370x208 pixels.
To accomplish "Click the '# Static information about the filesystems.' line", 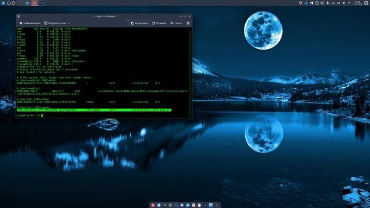I will coord(48,69).
